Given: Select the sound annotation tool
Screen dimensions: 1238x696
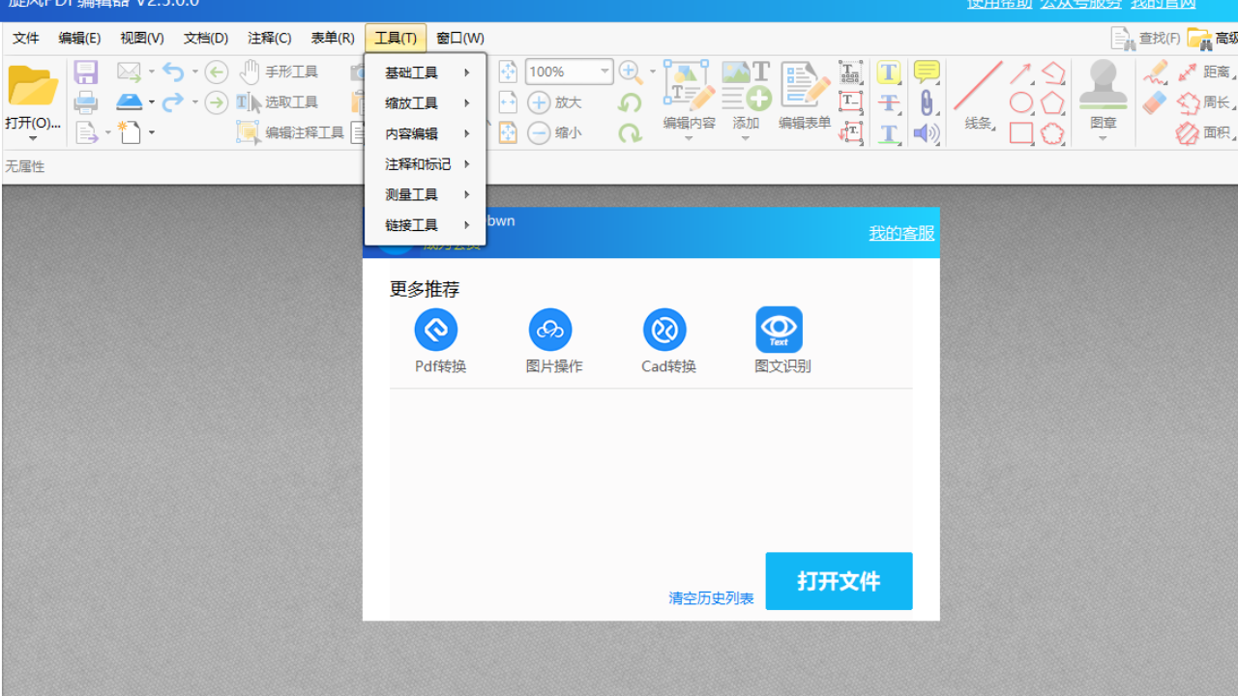Looking at the screenshot, I should [x=927, y=133].
